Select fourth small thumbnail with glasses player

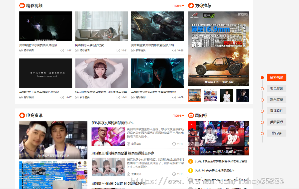(243, 95)
